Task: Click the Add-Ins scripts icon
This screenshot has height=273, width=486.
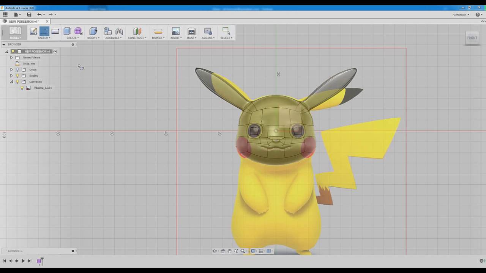Action: pos(208,31)
